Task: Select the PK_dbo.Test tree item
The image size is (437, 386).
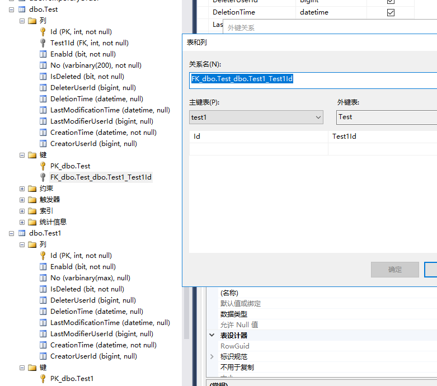Action: 71,166
